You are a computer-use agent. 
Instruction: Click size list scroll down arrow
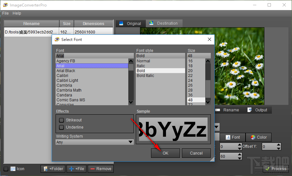(x=208, y=102)
